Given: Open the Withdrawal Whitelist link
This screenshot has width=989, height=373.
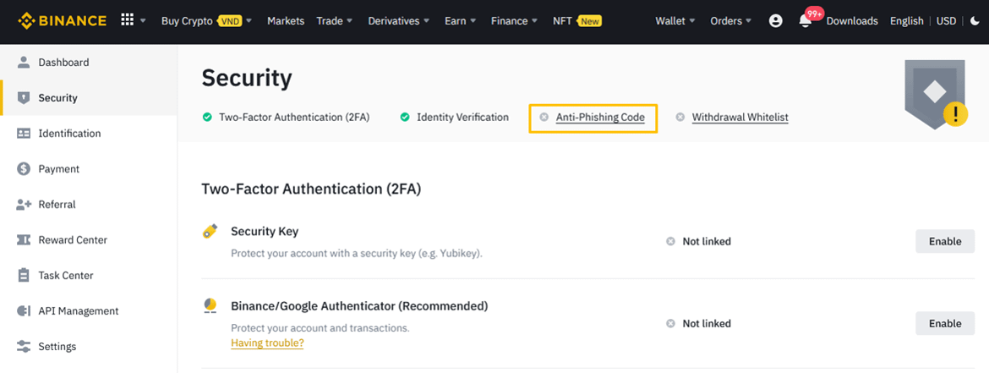Looking at the screenshot, I should 740,118.
